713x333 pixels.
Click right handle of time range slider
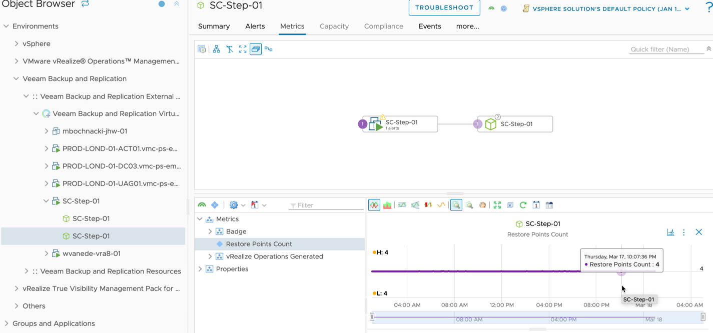(x=703, y=317)
